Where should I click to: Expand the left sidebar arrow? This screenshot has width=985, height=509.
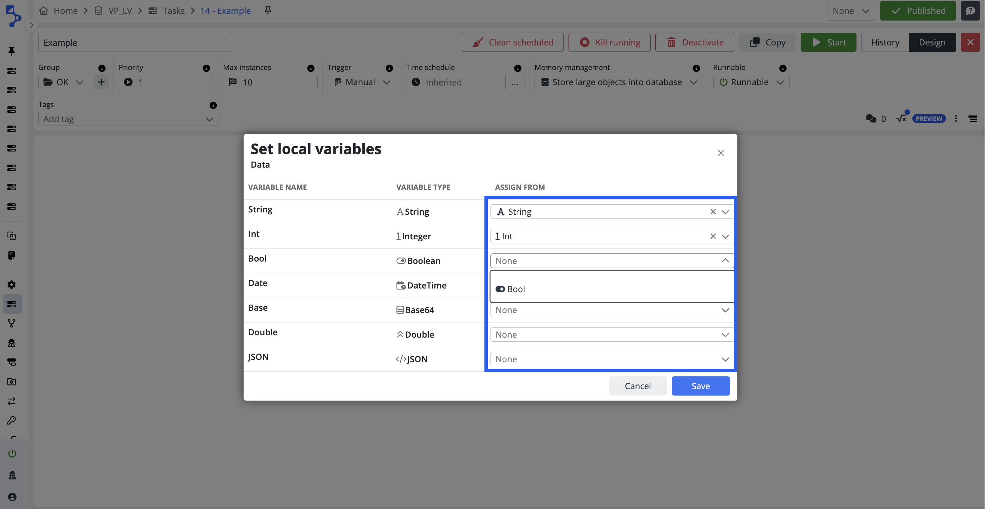pyautogui.click(x=31, y=25)
